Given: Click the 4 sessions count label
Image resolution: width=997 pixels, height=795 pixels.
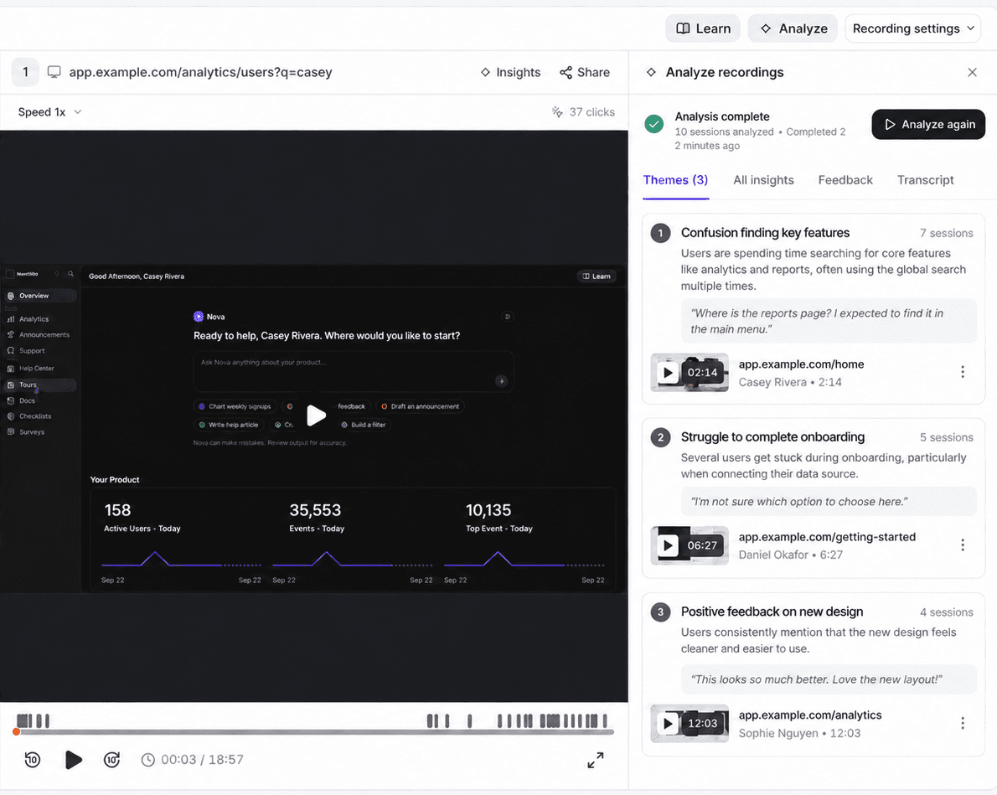Looking at the screenshot, I should tap(946, 612).
